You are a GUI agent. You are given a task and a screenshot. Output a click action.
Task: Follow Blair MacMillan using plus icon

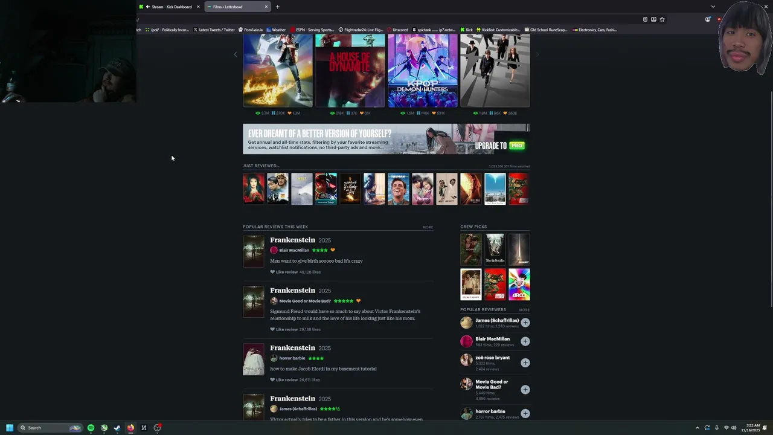525,341
